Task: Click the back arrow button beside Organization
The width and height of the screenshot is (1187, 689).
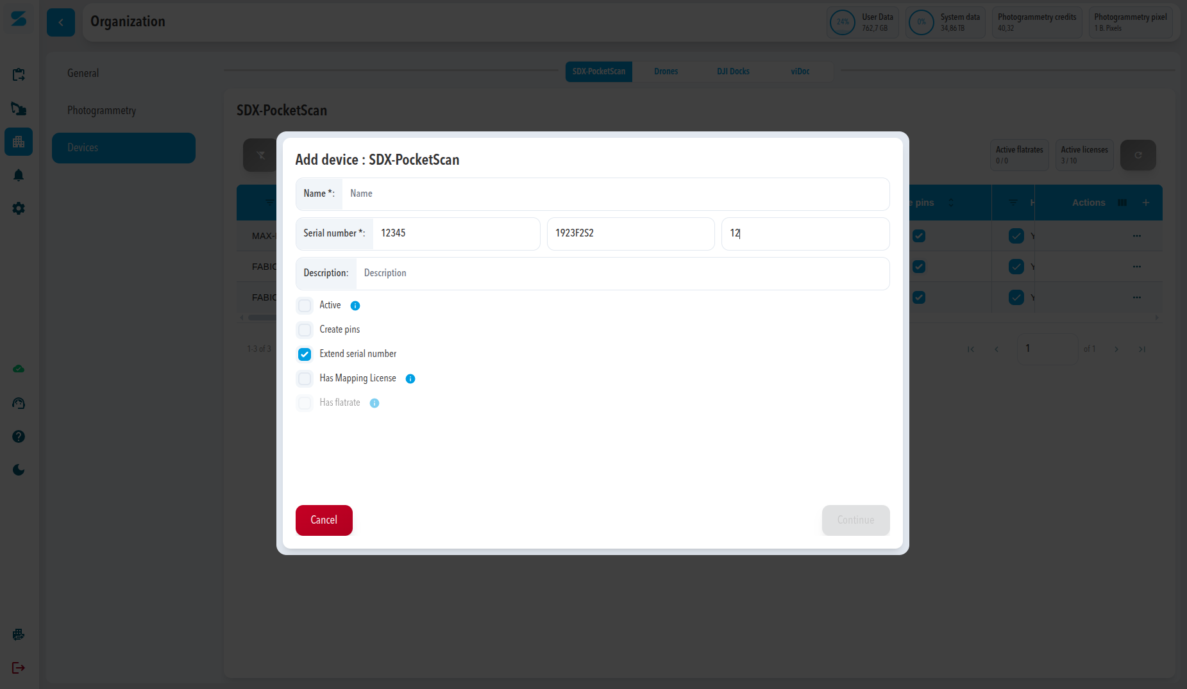Action: point(61,22)
